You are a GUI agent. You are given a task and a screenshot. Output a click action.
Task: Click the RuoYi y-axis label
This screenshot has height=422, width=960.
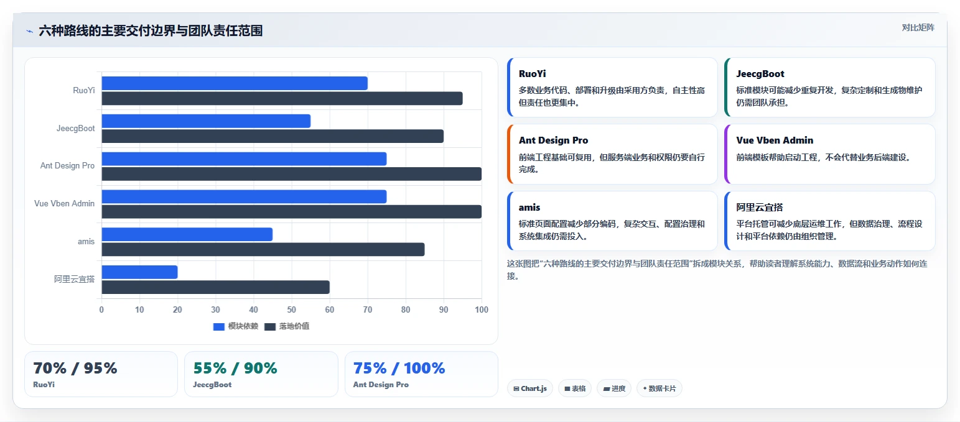click(84, 91)
